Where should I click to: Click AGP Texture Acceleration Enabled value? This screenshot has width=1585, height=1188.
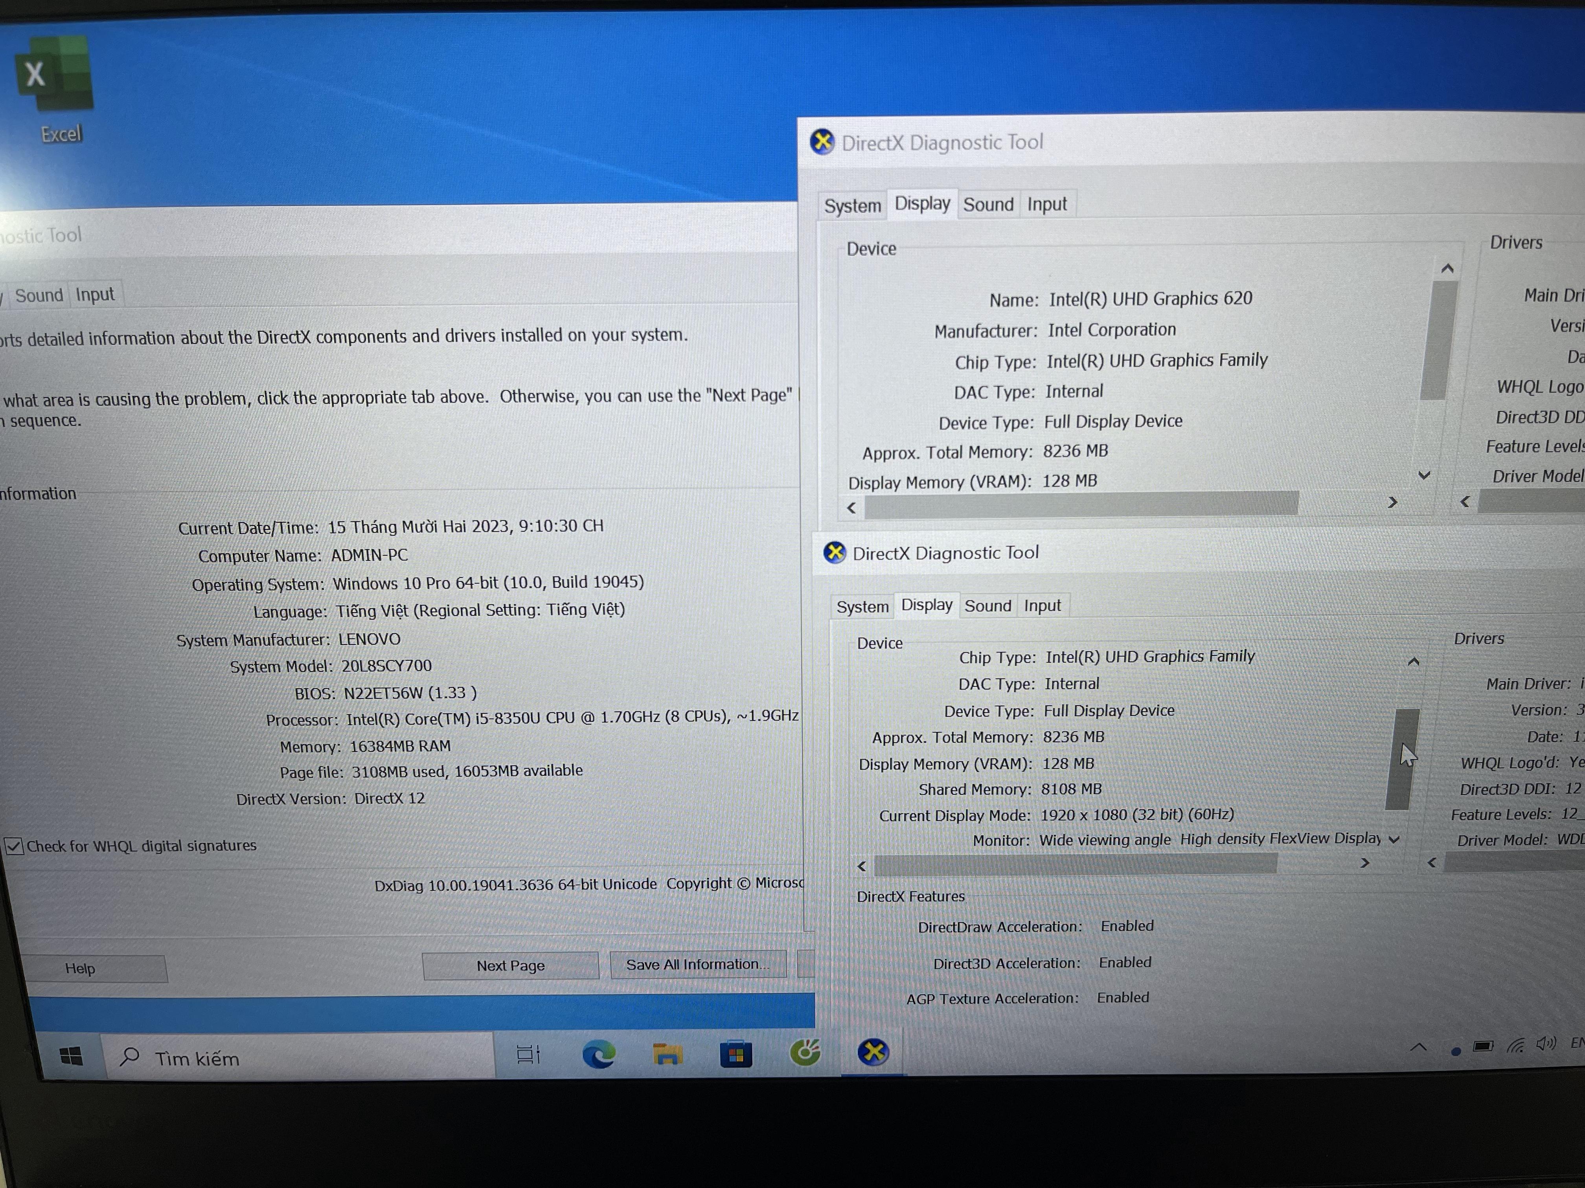click(x=1123, y=997)
